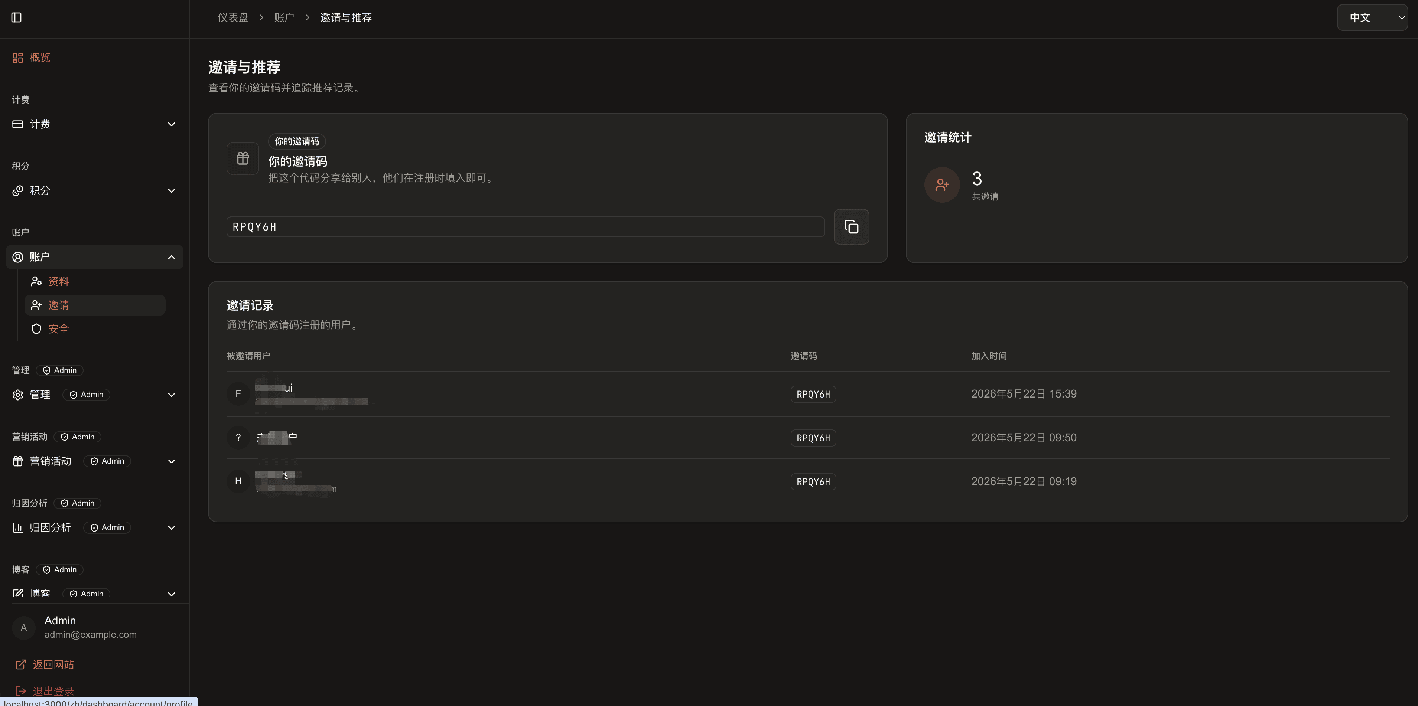The width and height of the screenshot is (1418, 706).
Task: Click join time 2026年5月22日 09:50
Action: (1024, 438)
